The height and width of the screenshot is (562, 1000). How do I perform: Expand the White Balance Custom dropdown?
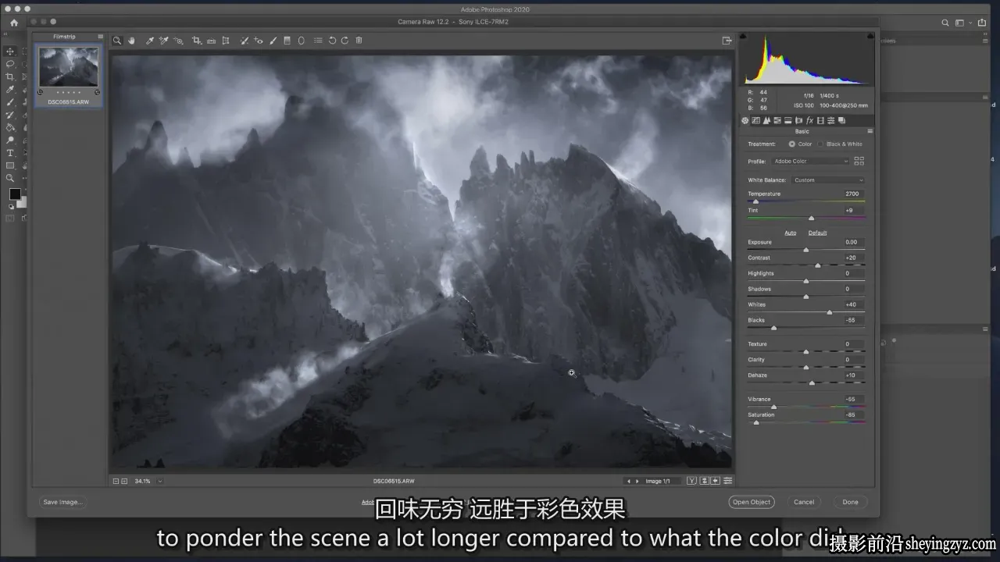tap(828, 180)
